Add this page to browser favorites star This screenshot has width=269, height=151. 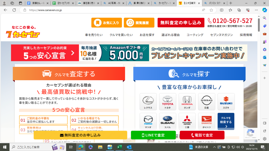coord(211,10)
